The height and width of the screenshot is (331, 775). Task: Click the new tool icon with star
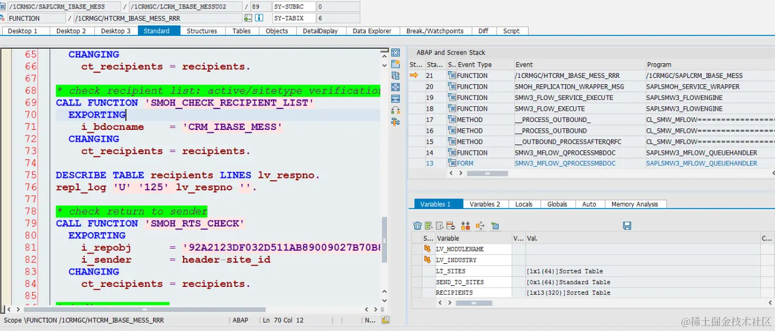pos(396,64)
